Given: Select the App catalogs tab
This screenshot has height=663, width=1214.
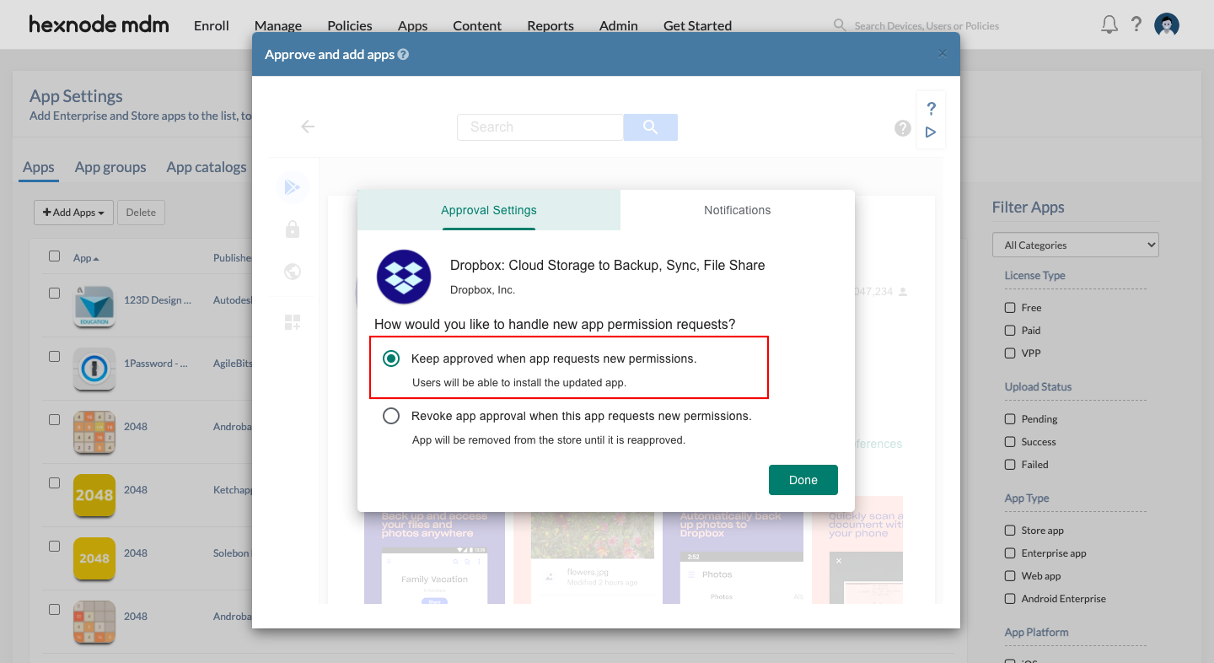Looking at the screenshot, I should pyautogui.click(x=207, y=167).
